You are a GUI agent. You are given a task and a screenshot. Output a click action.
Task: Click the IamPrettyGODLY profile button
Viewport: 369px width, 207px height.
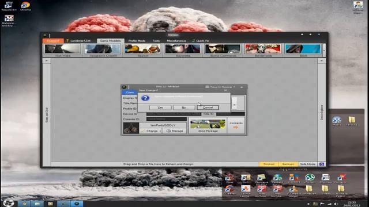coord(163,125)
